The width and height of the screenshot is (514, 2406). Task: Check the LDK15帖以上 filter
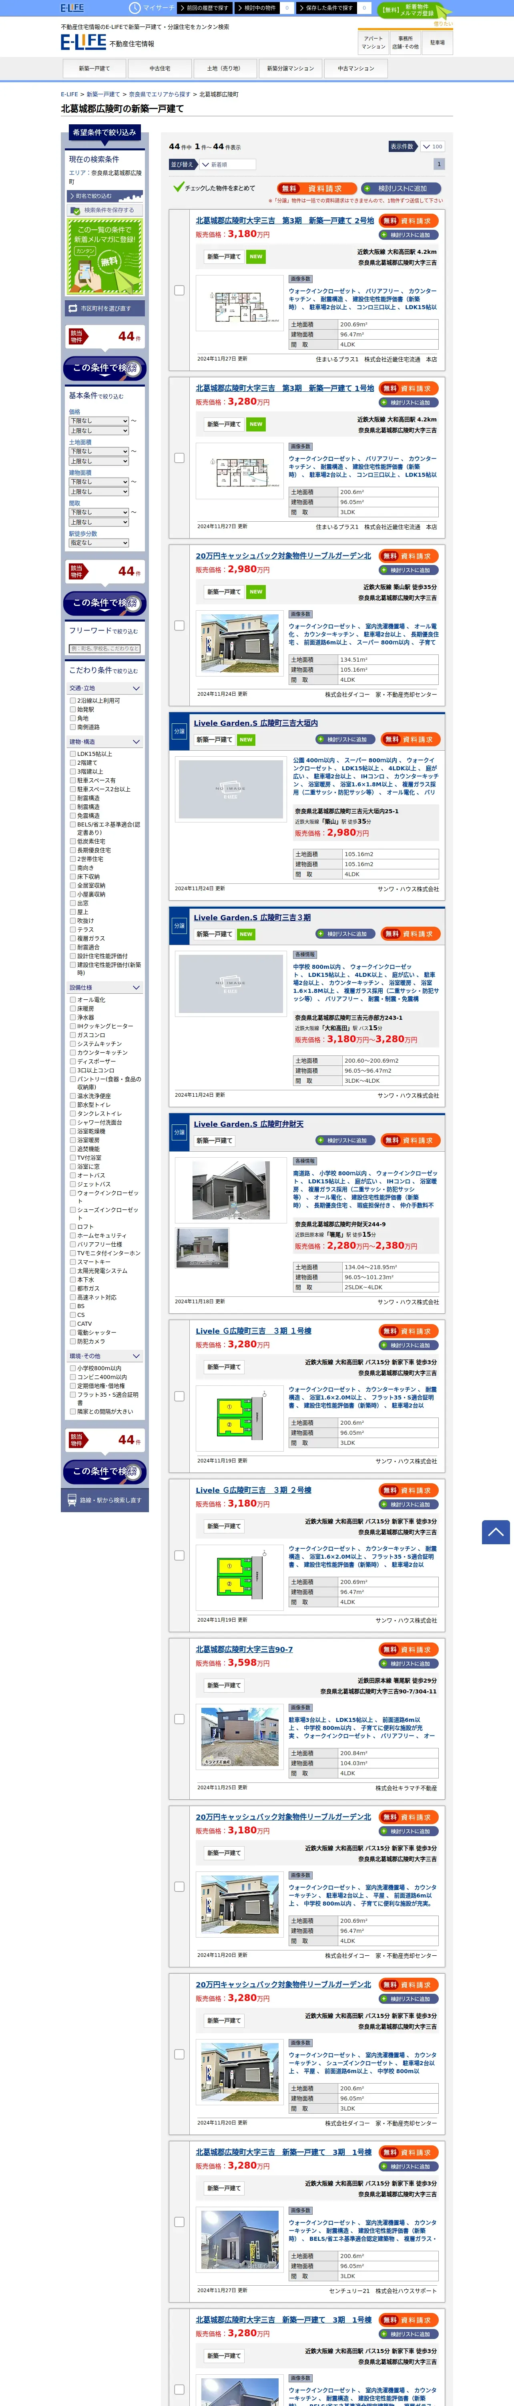tap(73, 754)
